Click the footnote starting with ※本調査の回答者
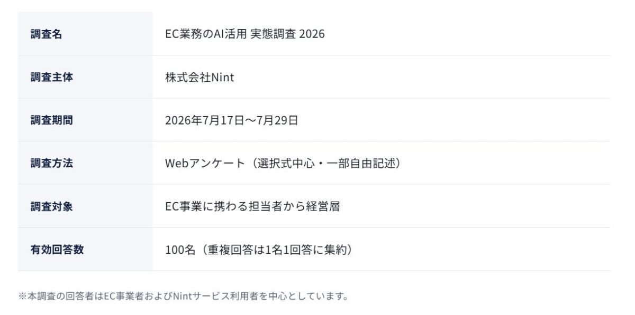635x315 pixels. [184, 296]
